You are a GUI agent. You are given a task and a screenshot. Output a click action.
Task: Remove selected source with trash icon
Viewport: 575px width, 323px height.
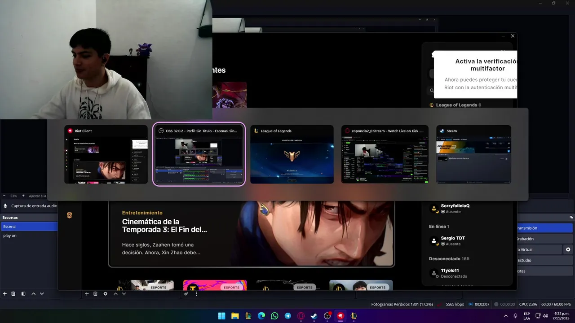click(95, 294)
